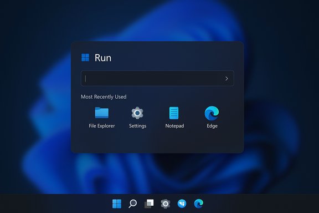The width and height of the screenshot is (319, 213).
Task: Open Settings in Most Recently Used
Action: point(137,118)
